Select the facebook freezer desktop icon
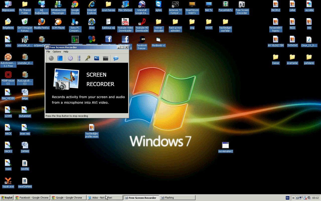Viewport: 321px width, 201px height. (142, 43)
